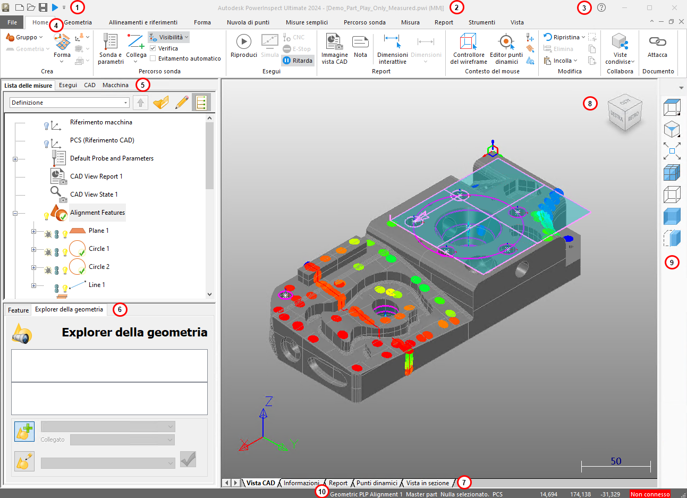Expand the Default Probe and Parameters node
687x498 pixels.
[15, 159]
